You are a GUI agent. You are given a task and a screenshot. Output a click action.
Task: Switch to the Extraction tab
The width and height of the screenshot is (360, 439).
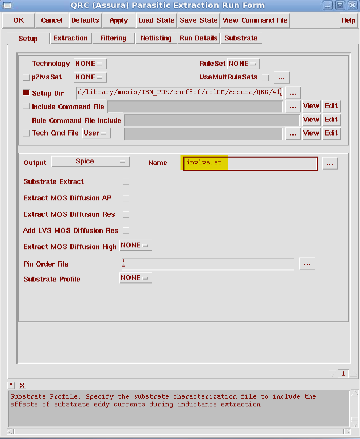(x=70, y=38)
